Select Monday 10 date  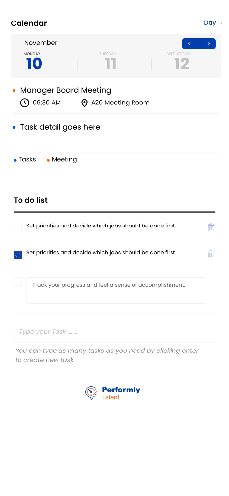pos(34,62)
